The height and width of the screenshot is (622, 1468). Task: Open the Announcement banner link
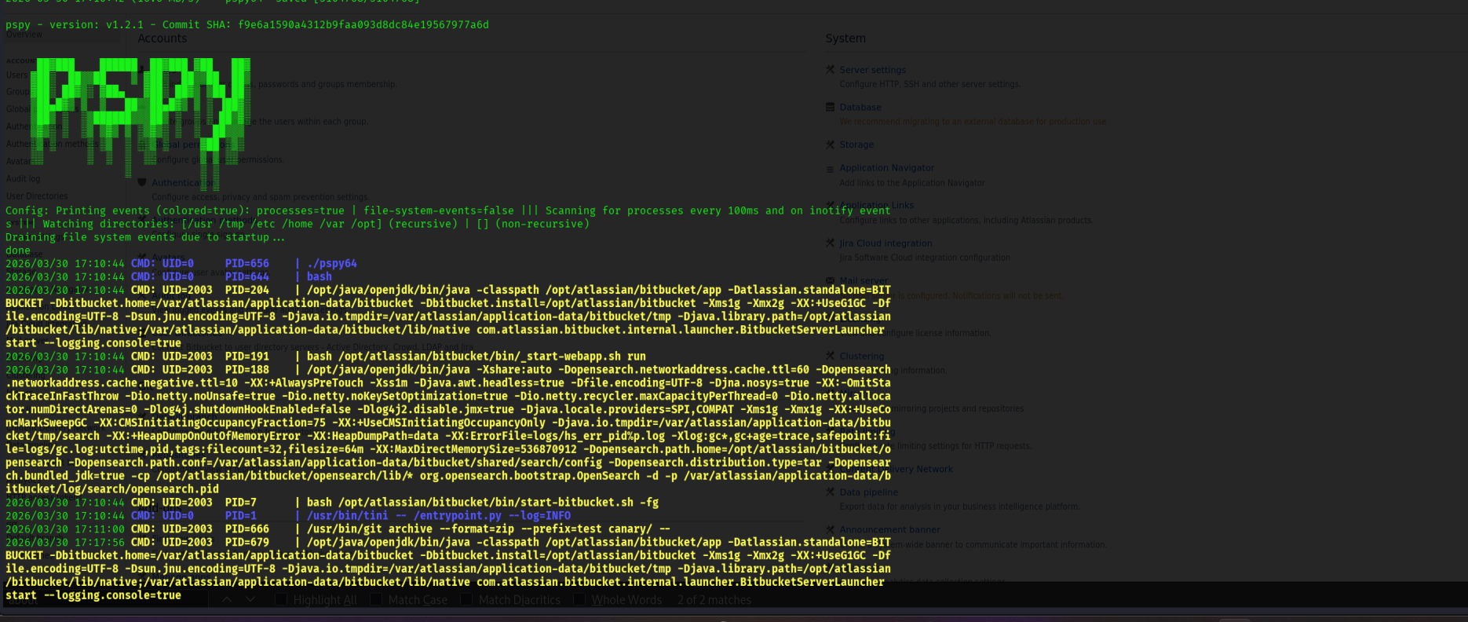click(889, 530)
